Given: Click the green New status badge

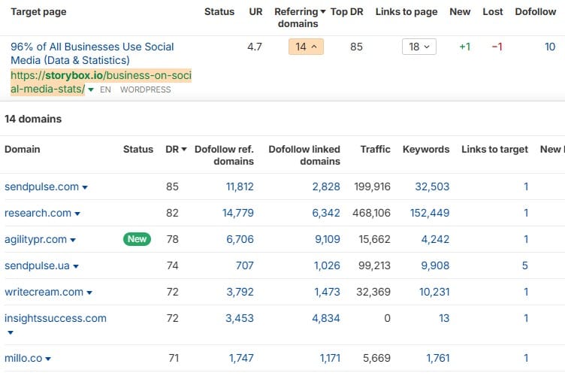Looking at the screenshot, I should (137, 239).
